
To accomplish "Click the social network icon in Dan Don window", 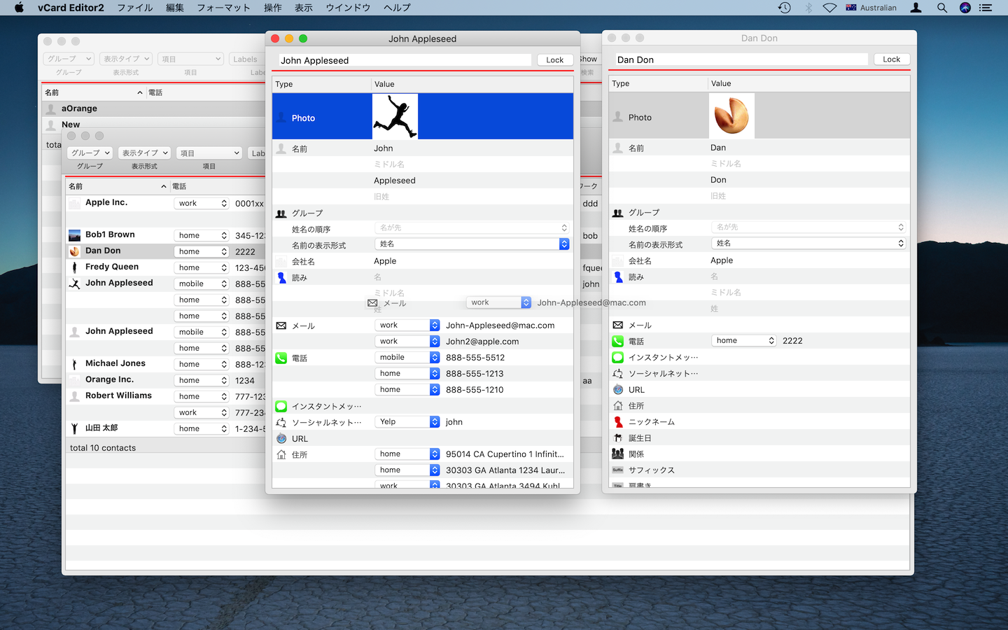I will point(617,373).
